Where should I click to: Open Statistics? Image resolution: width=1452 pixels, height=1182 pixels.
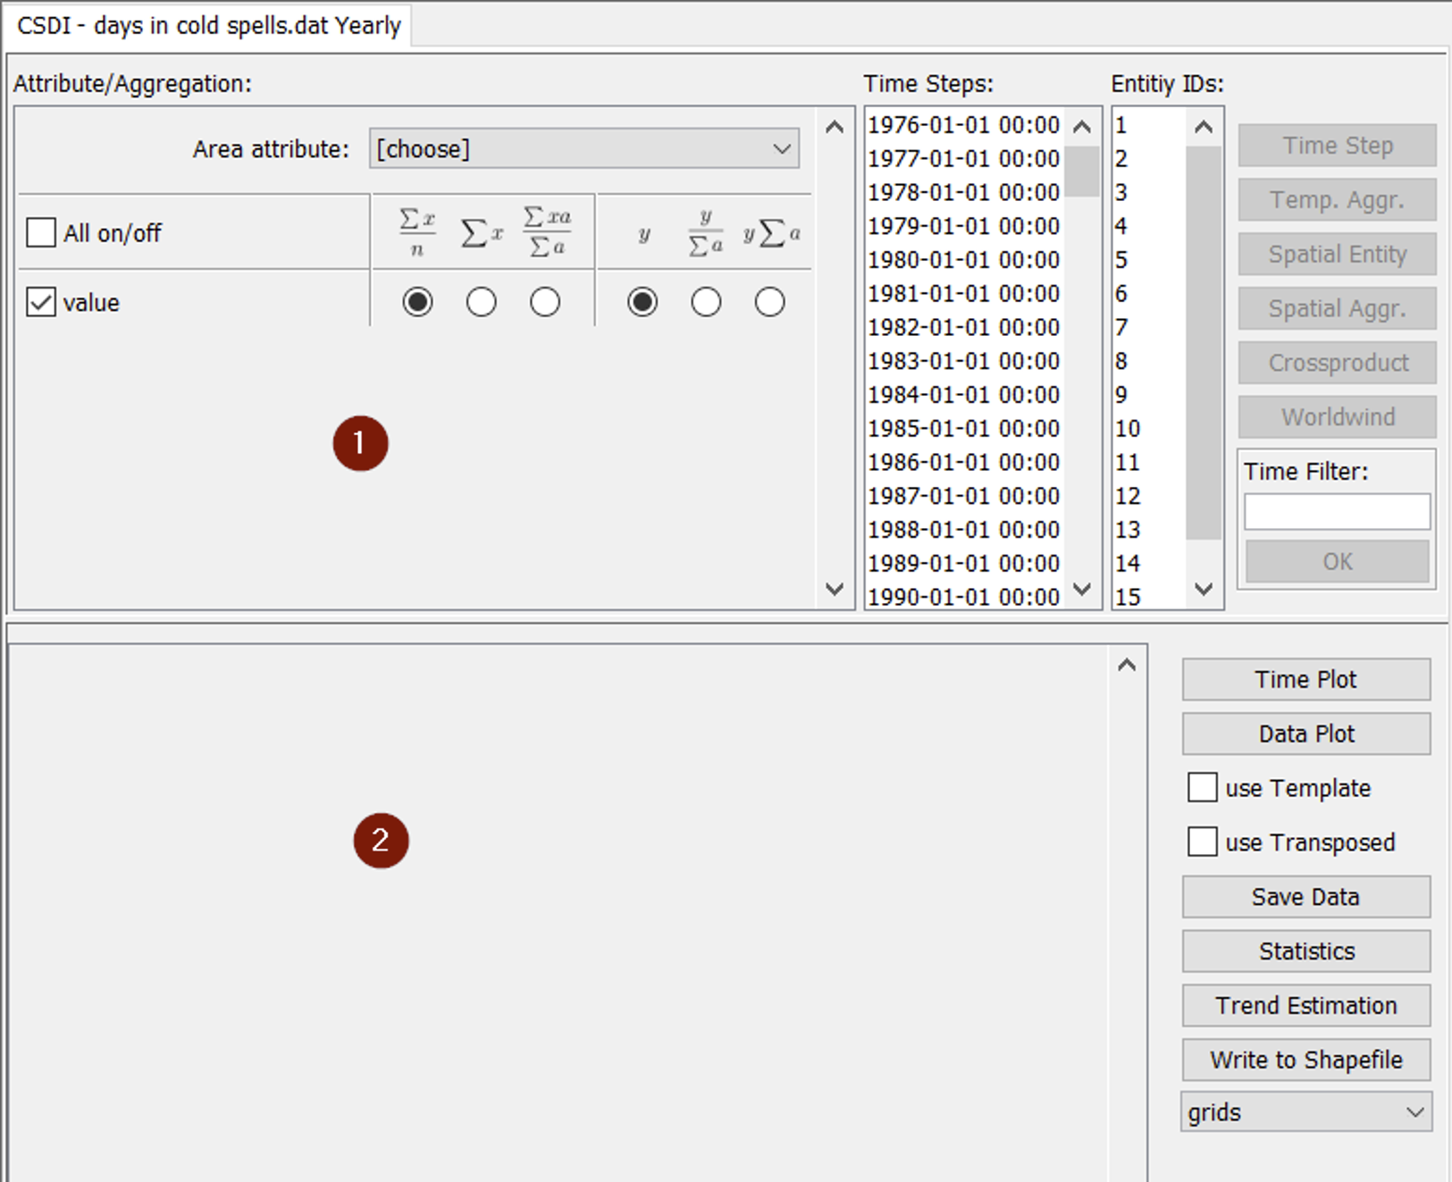pos(1305,951)
